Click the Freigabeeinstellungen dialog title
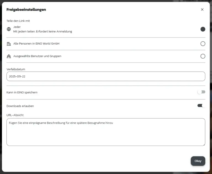Viewport: 212px width, 174px height. pos(26,10)
